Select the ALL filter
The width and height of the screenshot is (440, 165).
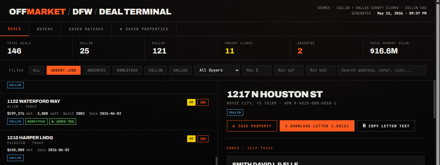pyautogui.click(x=36, y=70)
